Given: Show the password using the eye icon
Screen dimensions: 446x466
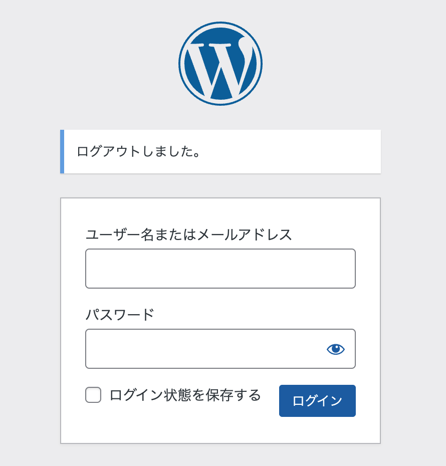Looking at the screenshot, I should pos(335,349).
